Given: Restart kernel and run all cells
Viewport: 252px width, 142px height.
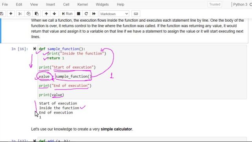Looking at the screenshot, I should tap(94, 14).
